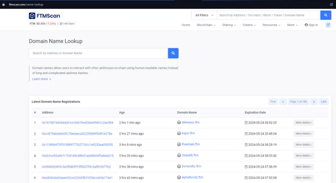Image resolution: width=336 pixels, height=183 pixels.
Task: Click More details for thewhale.ftm
Action: coord(304,145)
